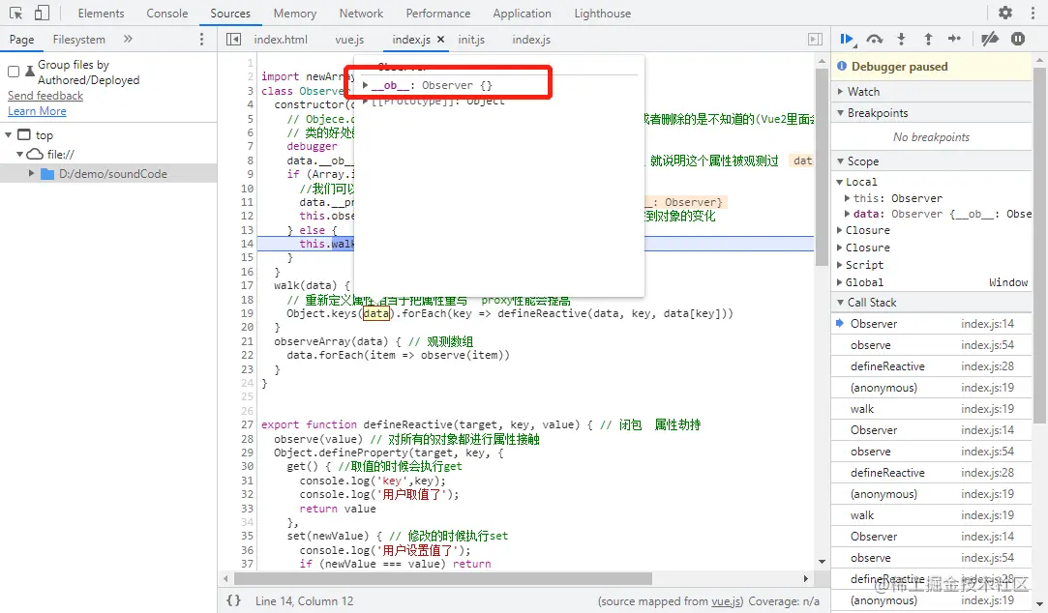
Task: Step over next function call
Action: click(874, 40)
